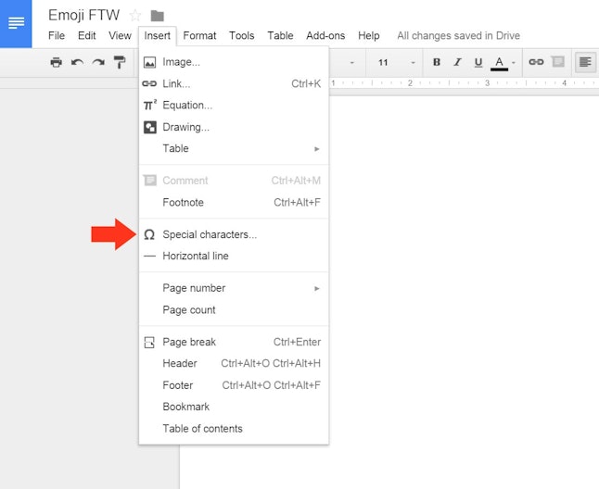Open the Table menu in menu bar

click(x=280, y=36)
